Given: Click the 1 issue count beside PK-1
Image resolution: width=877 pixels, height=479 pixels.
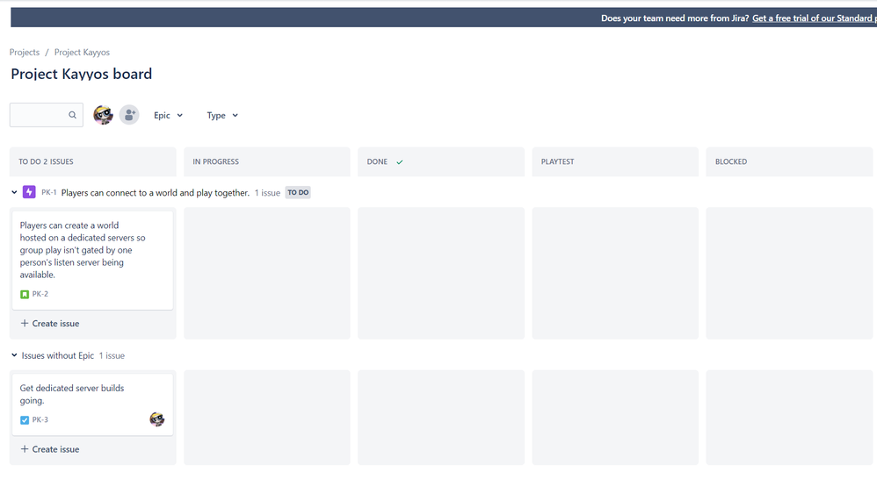Looking at the screenshot, I should coord(267,193).
